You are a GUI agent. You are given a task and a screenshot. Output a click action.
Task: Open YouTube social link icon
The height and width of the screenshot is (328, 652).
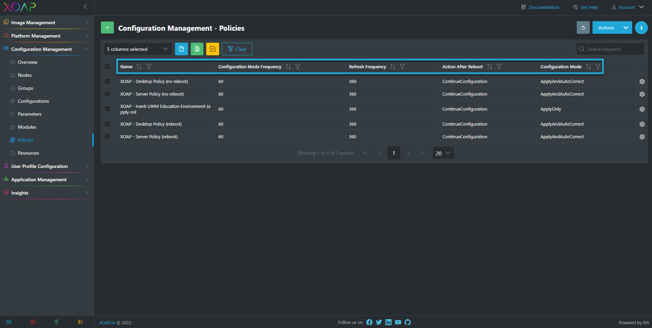[x=398, y=322]
